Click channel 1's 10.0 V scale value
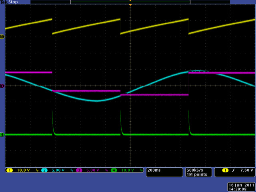The width and height of the screenshot is (256, 192). point(23,170)
